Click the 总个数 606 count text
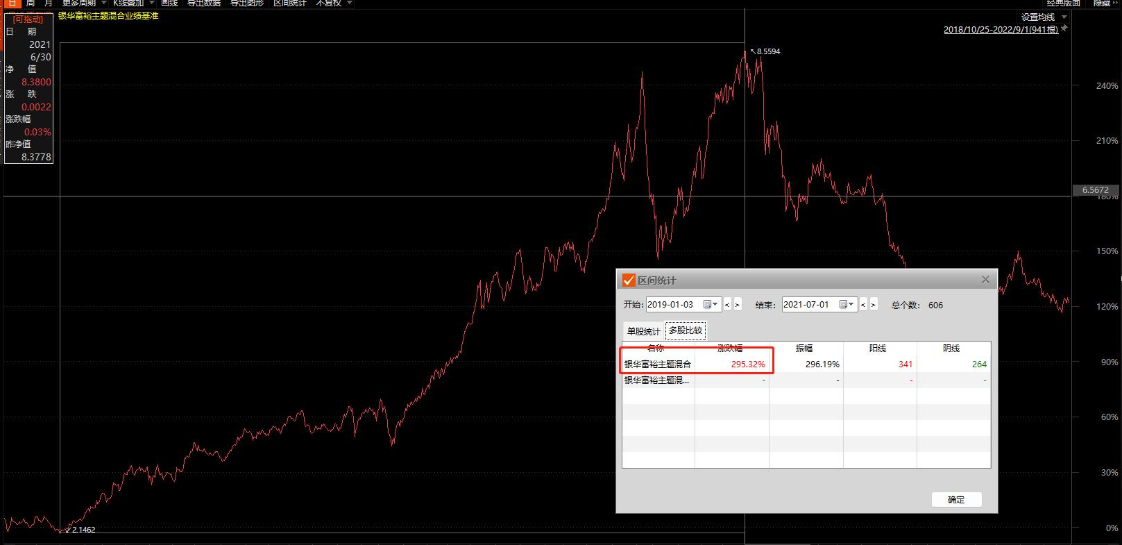The height and width of the screenshot is (545, 1122). pyautogui.click(x=917, y=305)
